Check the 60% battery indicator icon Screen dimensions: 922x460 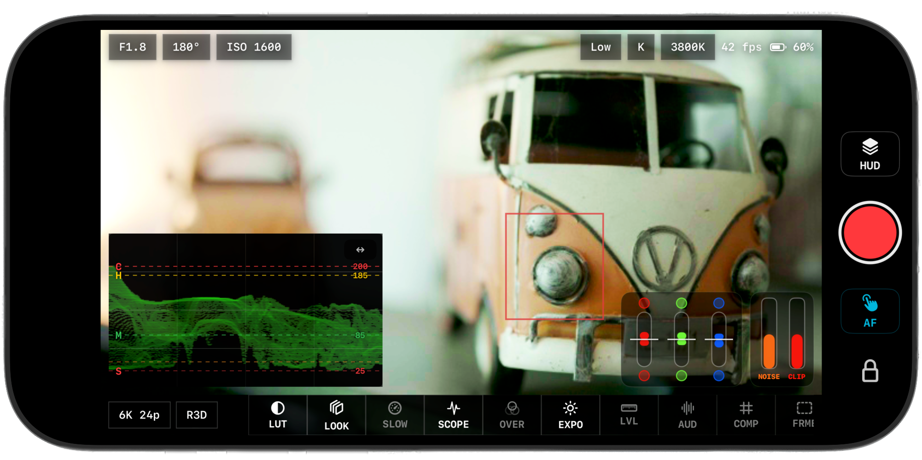coord(778,47)
